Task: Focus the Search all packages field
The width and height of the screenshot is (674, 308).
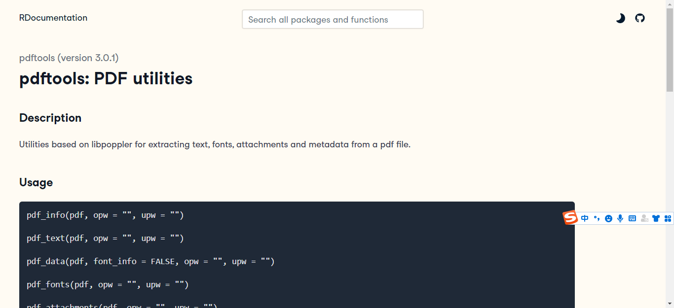Action: [333, 20]
